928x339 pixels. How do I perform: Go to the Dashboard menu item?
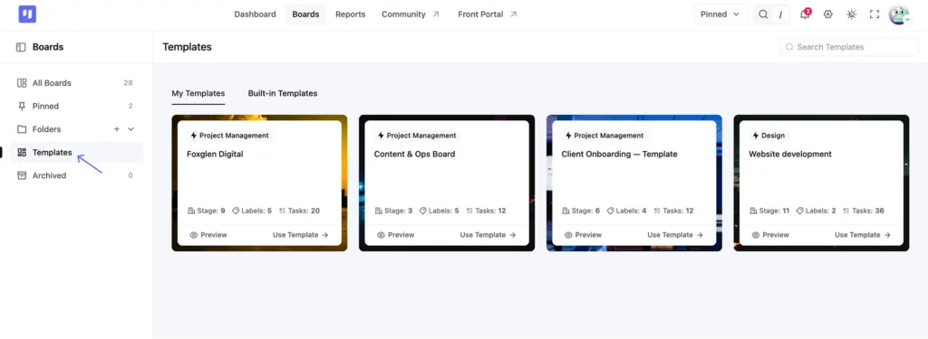255,14
